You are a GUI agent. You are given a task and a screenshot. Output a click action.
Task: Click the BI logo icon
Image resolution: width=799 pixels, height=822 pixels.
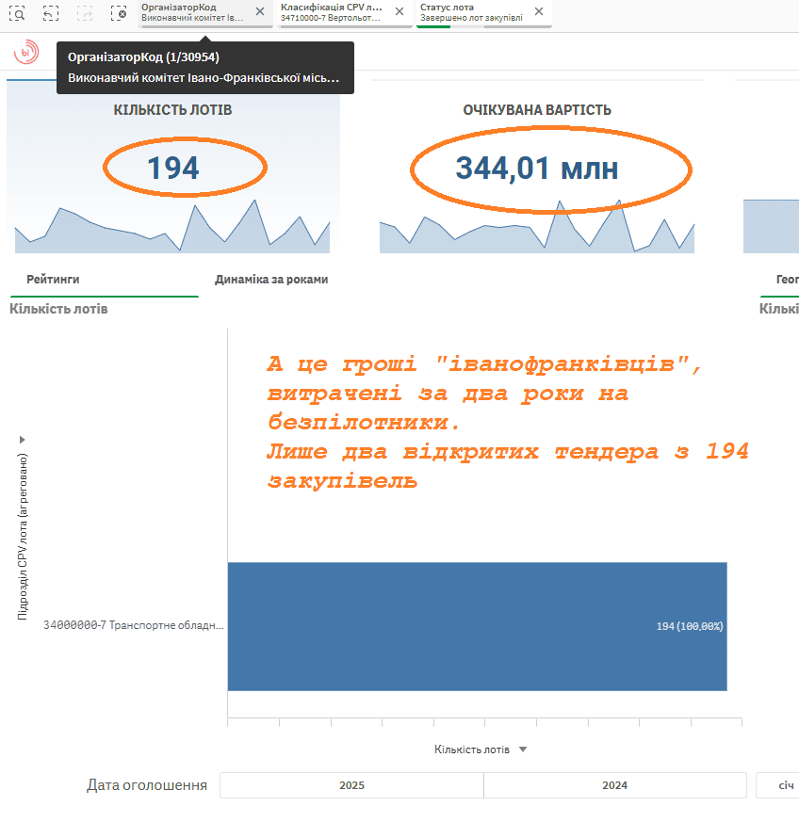coord(26,53)
